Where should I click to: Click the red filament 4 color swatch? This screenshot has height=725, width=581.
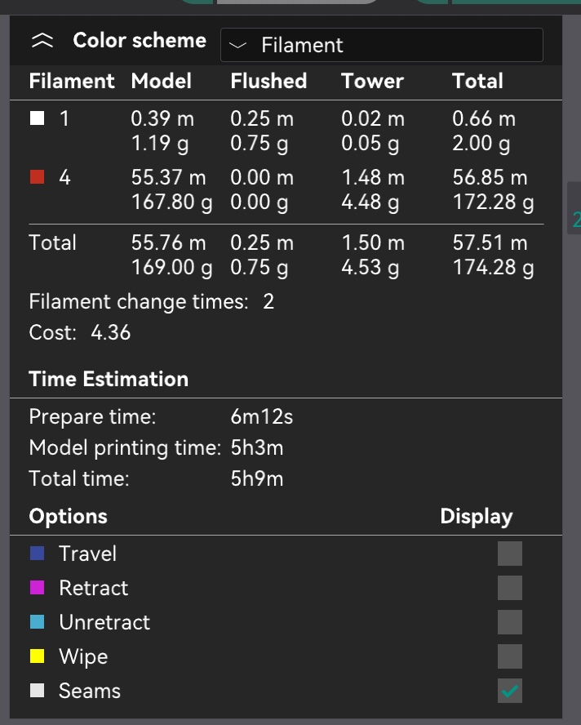pyautogui.click(x=37, y=177)
